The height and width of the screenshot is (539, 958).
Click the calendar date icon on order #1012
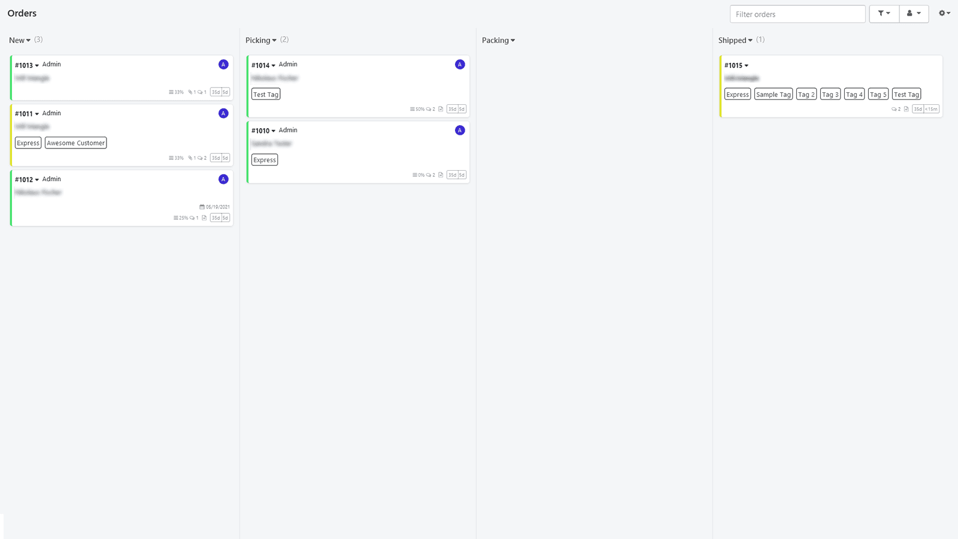click(202, 207)
